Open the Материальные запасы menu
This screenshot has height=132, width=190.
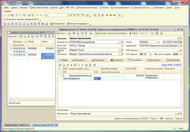[87, 8]
